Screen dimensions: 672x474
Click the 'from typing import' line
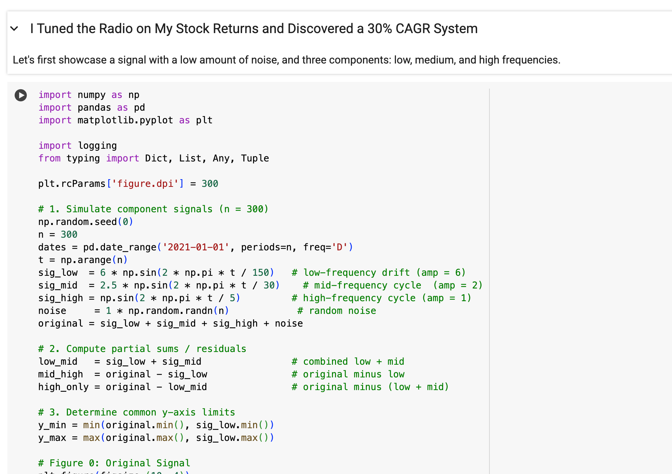153,158
